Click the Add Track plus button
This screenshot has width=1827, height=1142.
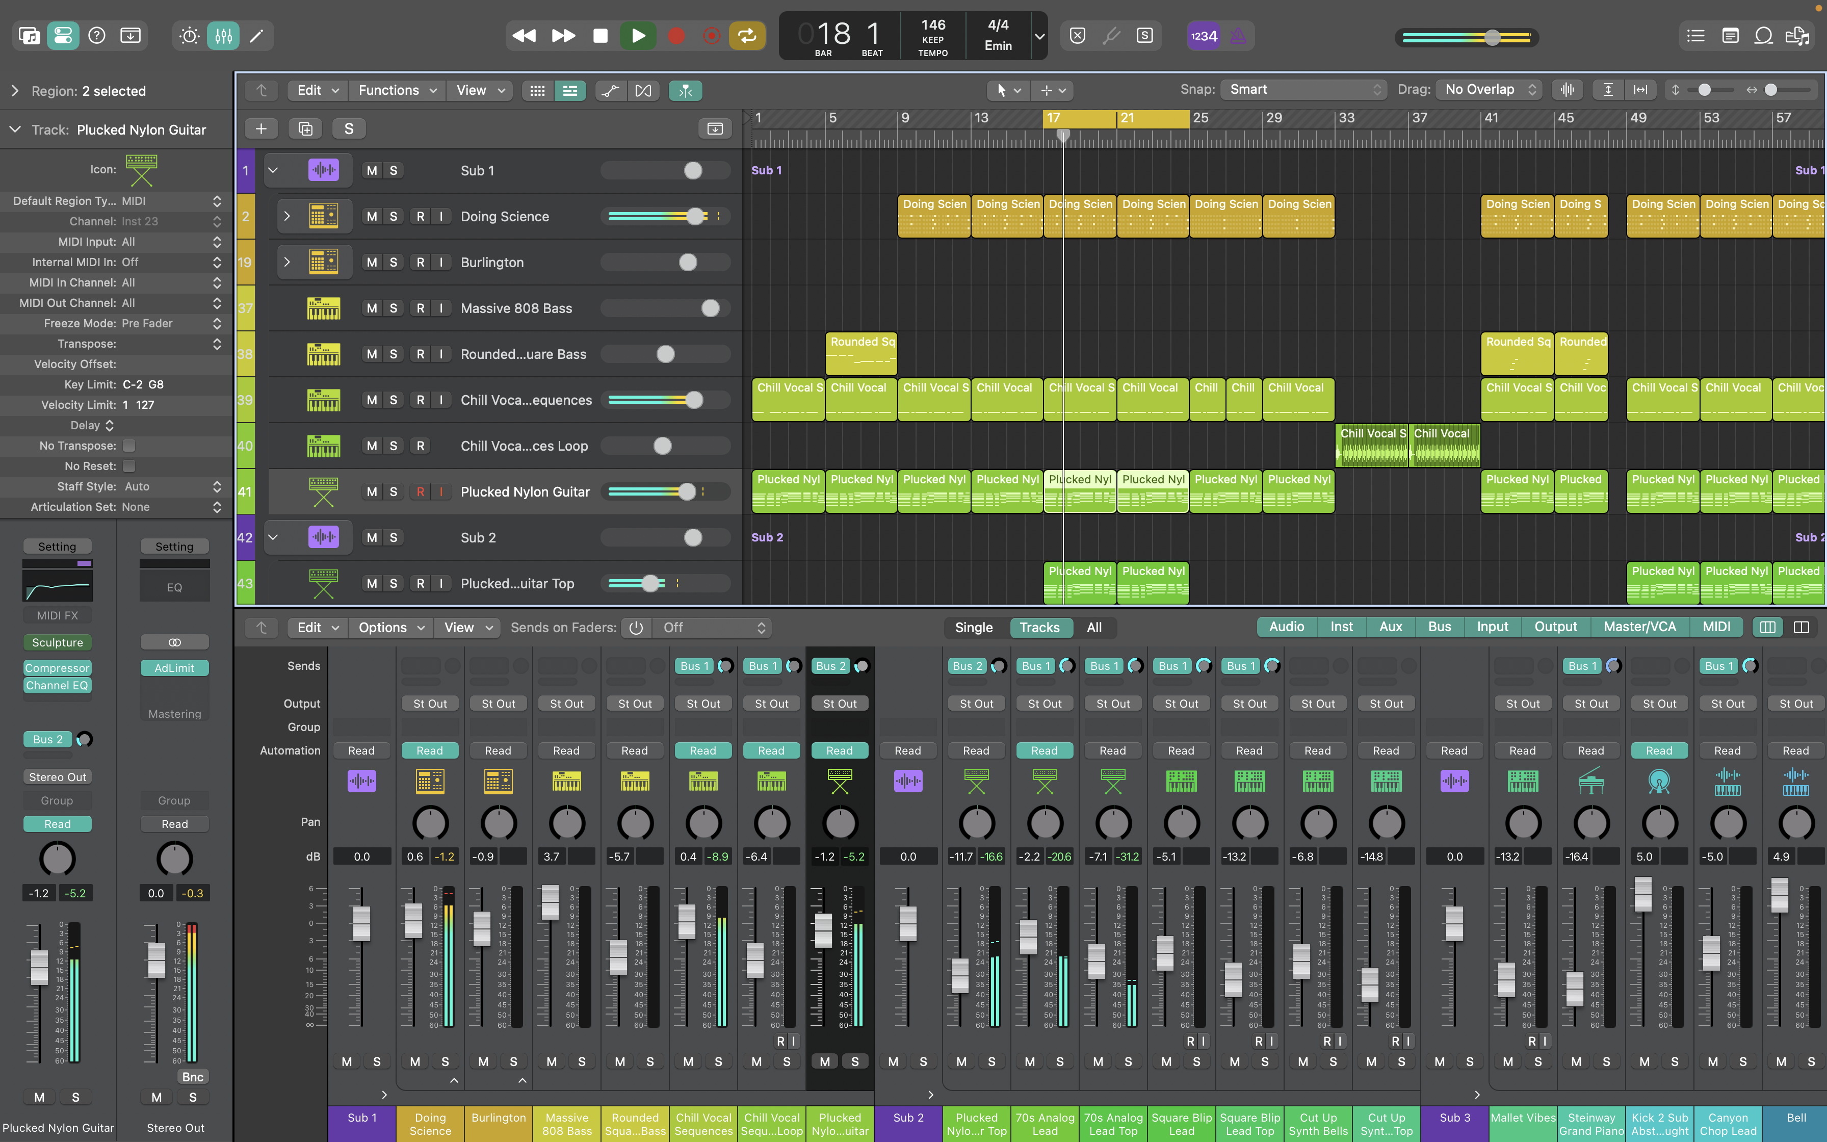(x=261, y=128)
